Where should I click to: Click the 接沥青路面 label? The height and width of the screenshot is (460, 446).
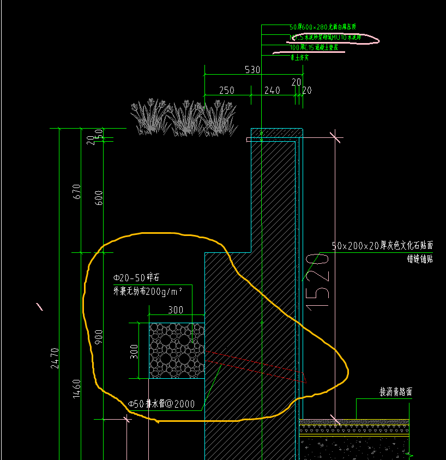pyautogui.click(x=396, y=392)
